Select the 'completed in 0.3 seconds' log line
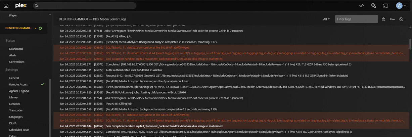 pos(231,42)
